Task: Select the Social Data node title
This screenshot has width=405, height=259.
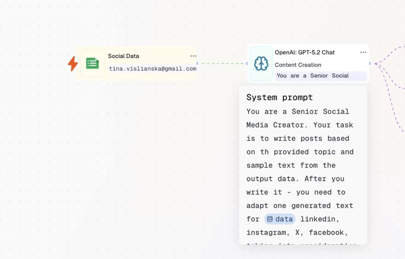Action: pyautogui.click(x=123, y=56)
